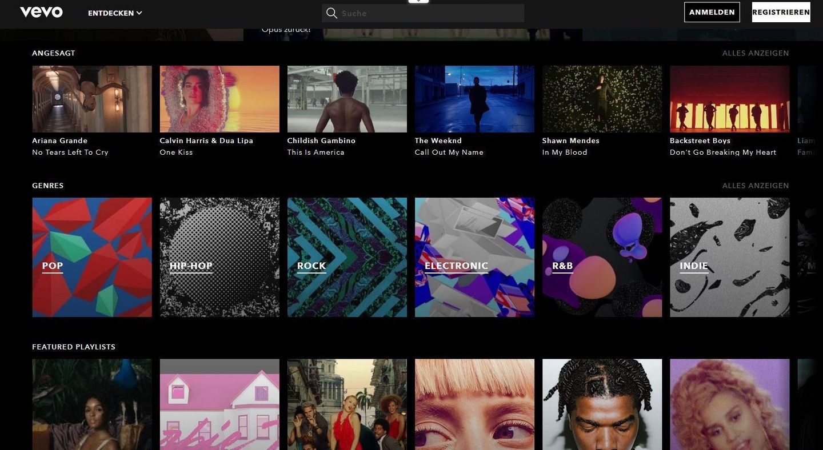This screenshot has height=450, width=823.
Task: Click the Childish Gambino artist name
Action: tap(321, 140)
